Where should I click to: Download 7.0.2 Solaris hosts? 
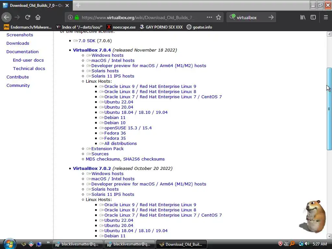click(105, 189)
